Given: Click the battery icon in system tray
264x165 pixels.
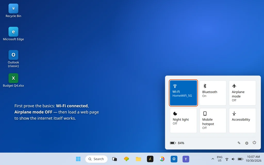Looking at the screenshot, I should point(240,159).
